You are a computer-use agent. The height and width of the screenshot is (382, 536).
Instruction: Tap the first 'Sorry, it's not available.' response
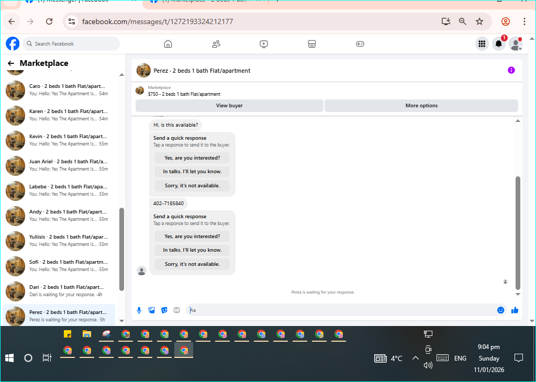point(192,186)
